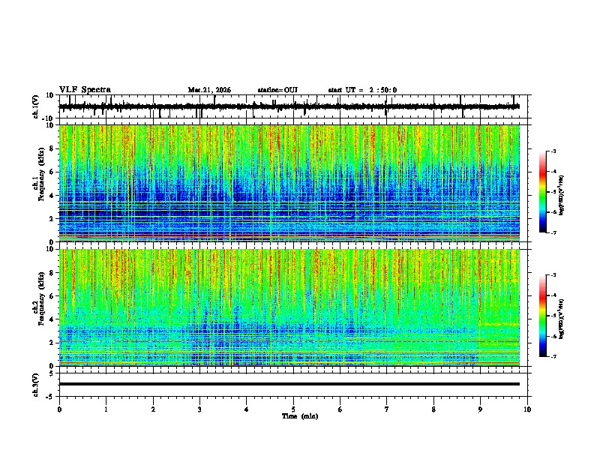594x459 pixels.
Task: Click time axis tick label "7"
Action: tap(387, 409)
